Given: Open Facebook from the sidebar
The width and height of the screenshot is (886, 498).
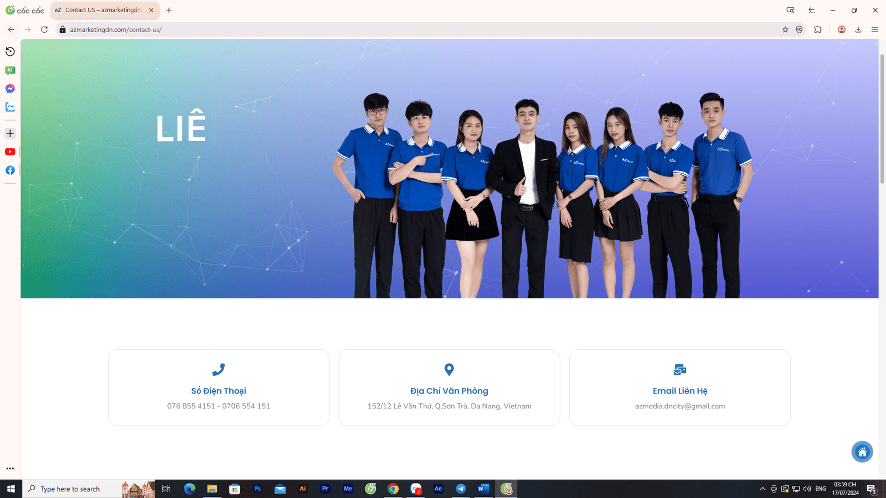Looking at the screenshot, I should point(10,170).
